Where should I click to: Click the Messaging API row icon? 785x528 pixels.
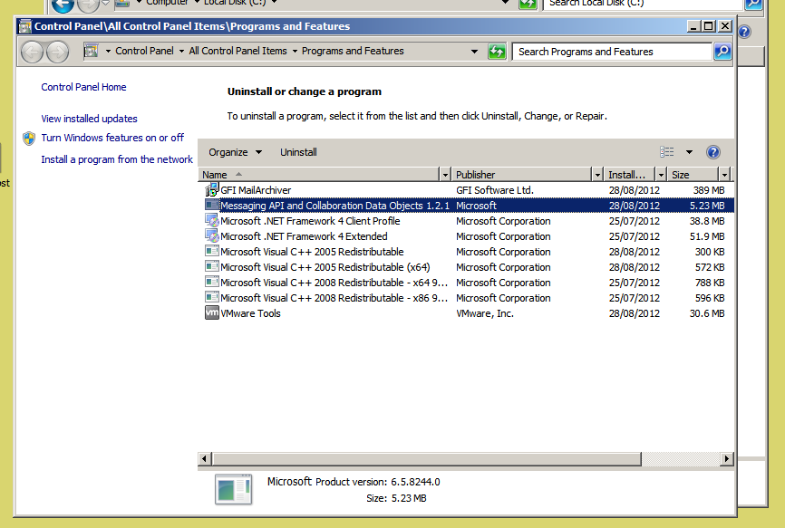pyautogui.click(x=212, y=205)
